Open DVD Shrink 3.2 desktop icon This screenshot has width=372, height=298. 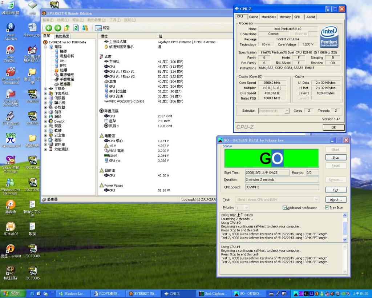[11, 120]
